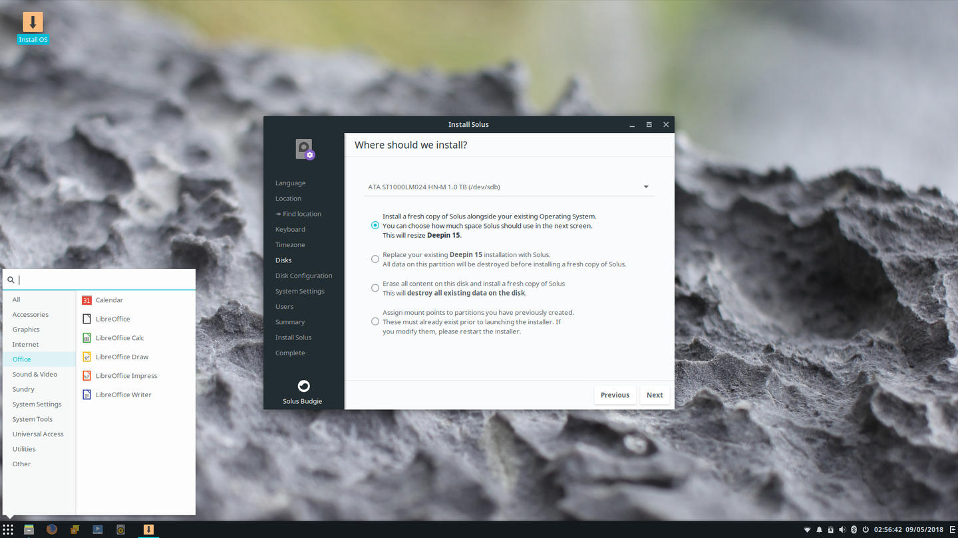Open the volume speaker tray icon
Viewport: 958px width, 538px height.
pos(842,529)
